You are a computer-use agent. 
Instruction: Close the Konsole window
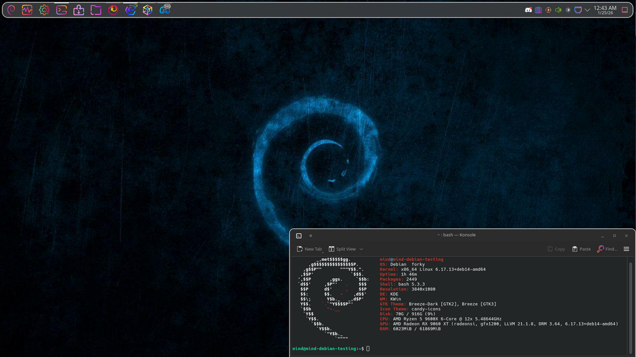[626, 236]
